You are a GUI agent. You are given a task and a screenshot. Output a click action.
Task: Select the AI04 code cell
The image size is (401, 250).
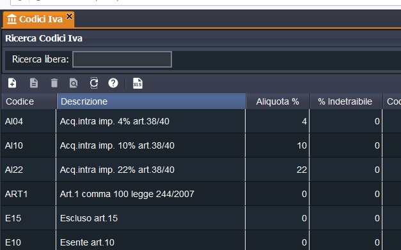(x=28, y=121)
